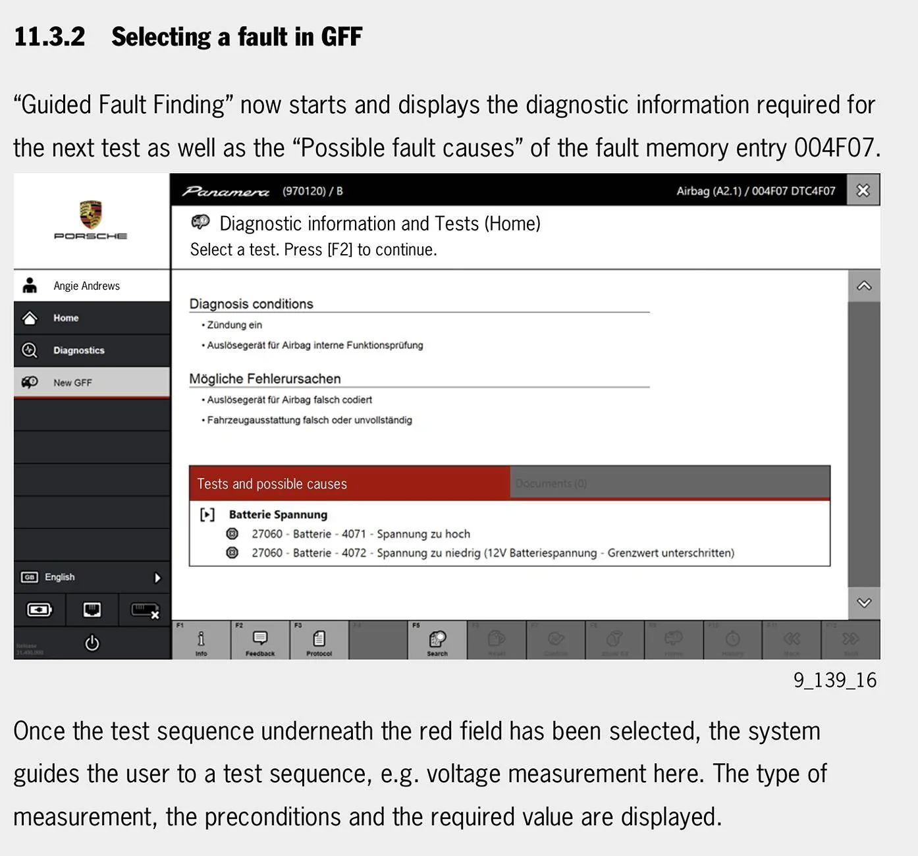Switch to the Documents (0) tab
Viewport: 918px width, 856px height.
(x=670, y=483)
